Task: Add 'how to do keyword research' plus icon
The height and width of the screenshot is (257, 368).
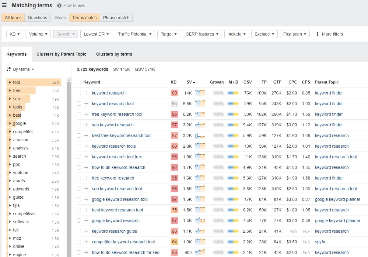Action: (86, 167)
